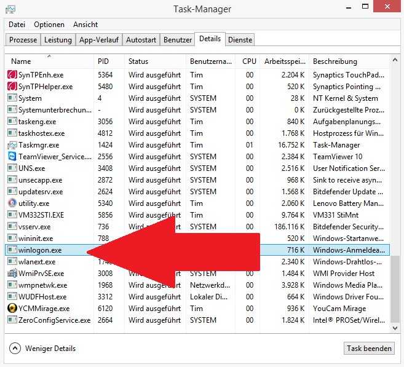The height and width of the screenshot is (367, 404).
Task: Click PID 6120 cell
Action: click(x=105, y=308)
